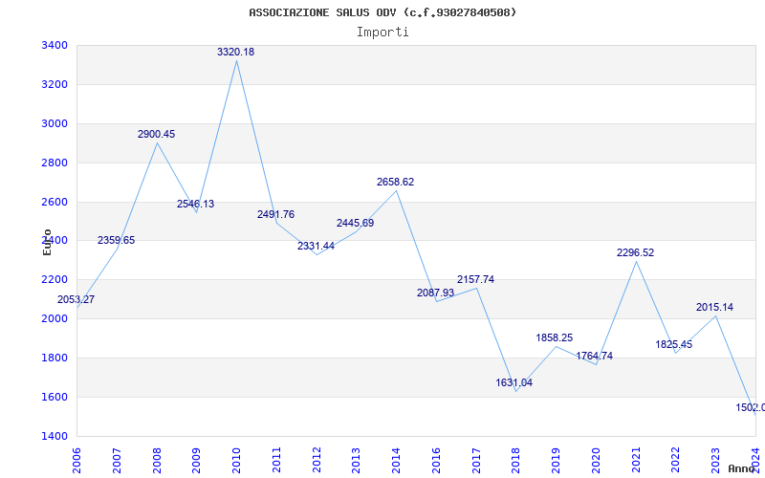Click the 2010 x-axis year label

tap(236, 461)
